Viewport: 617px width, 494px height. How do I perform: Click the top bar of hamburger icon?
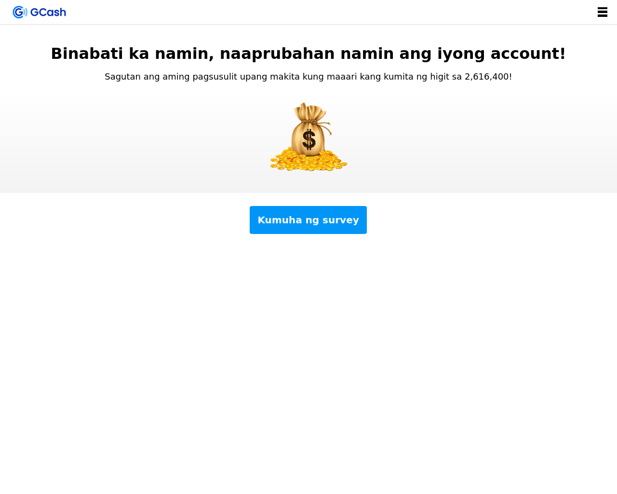603,9
